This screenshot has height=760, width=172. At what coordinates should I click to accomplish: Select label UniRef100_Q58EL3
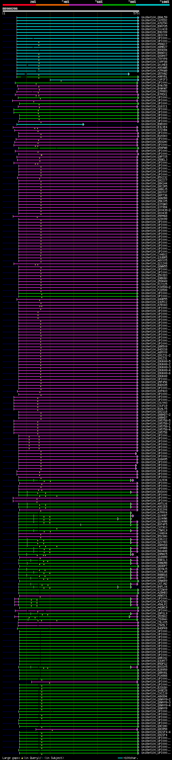coord(154,160)
